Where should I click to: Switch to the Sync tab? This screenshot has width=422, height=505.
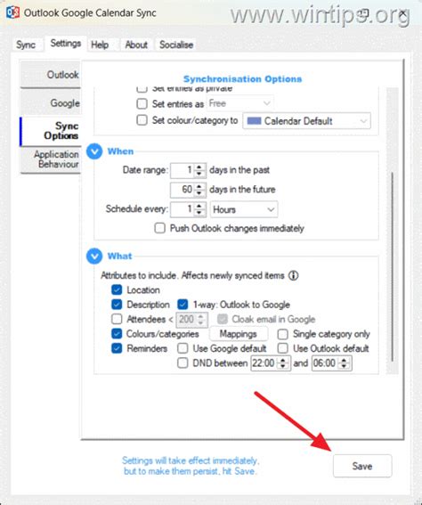pos(26,45)
